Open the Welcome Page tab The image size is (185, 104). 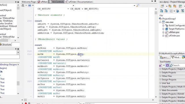pos(29,2)
